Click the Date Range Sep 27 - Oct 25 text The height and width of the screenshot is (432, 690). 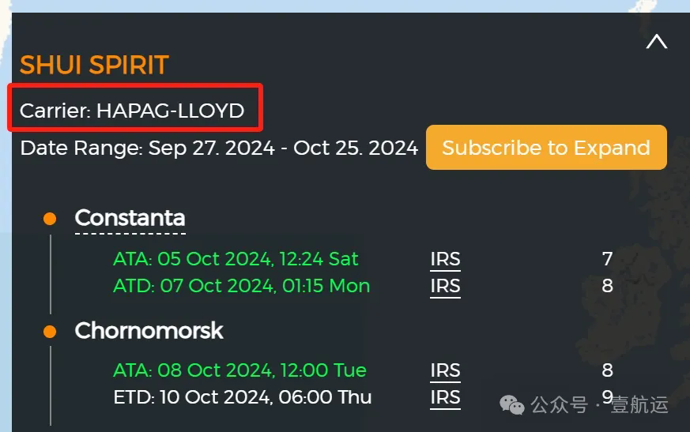(219, 148)
